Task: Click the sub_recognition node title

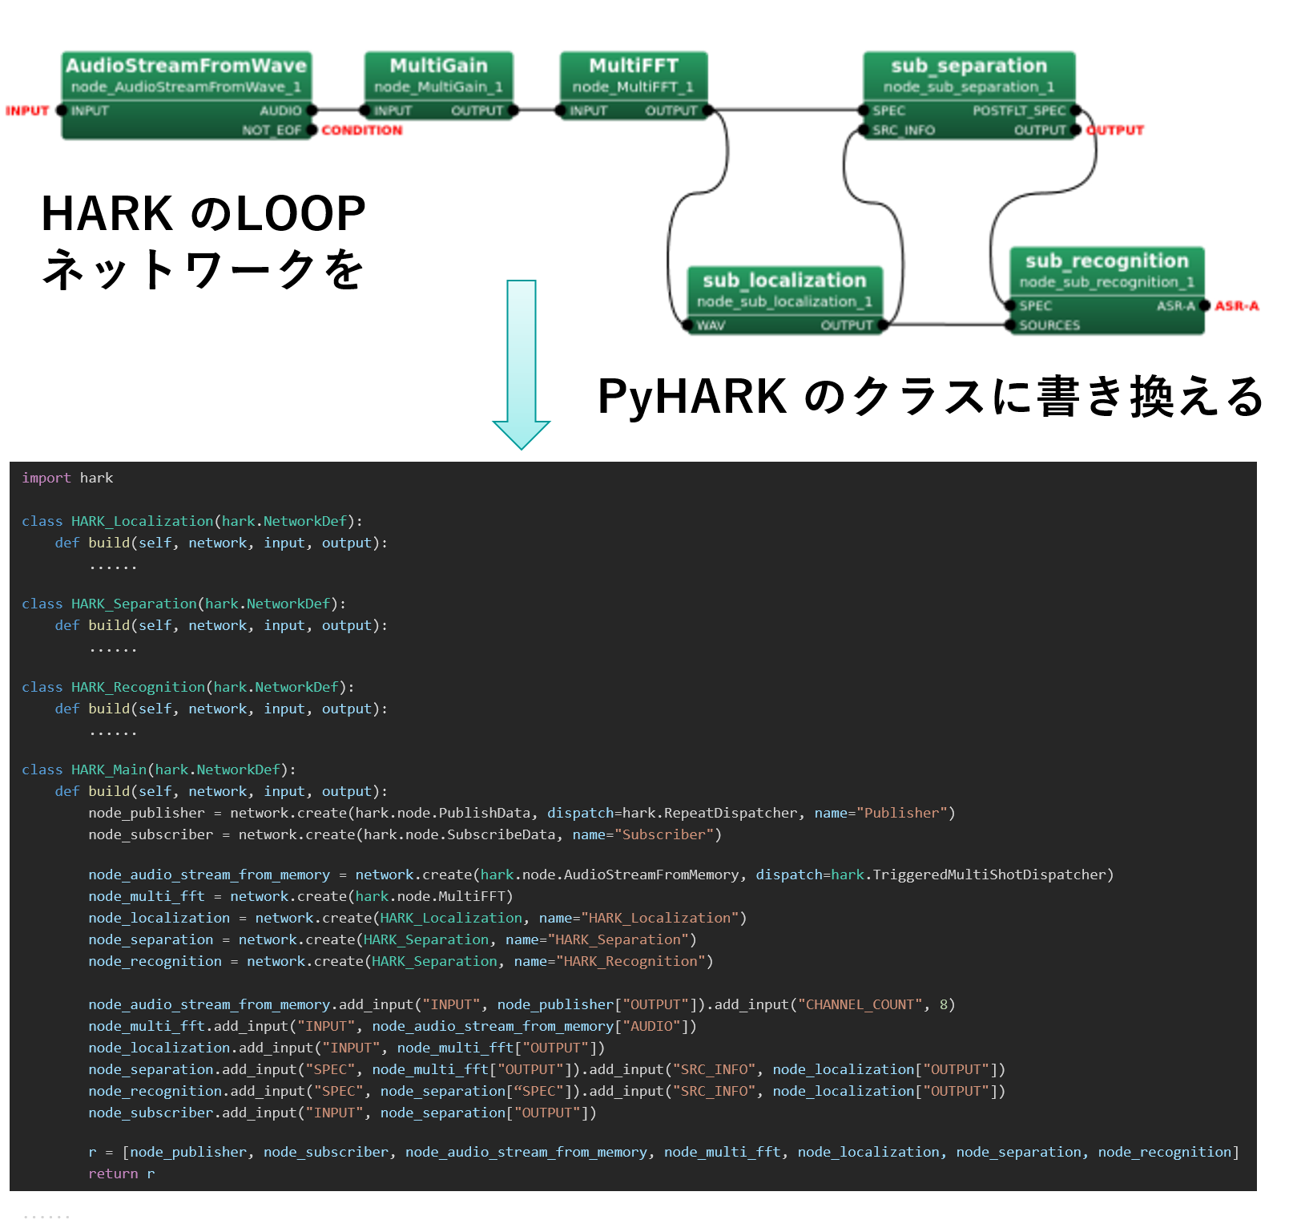Action: tap(1106, 261)
